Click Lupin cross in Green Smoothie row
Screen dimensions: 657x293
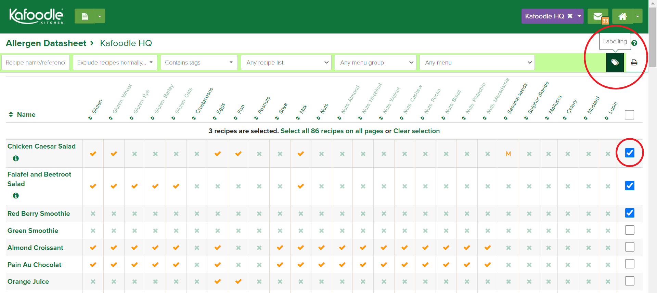click(608, 231)
